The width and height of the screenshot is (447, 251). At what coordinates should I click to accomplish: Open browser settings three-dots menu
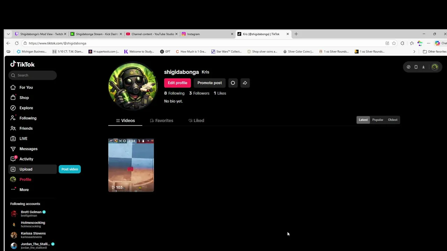click(x=428, y=43)
